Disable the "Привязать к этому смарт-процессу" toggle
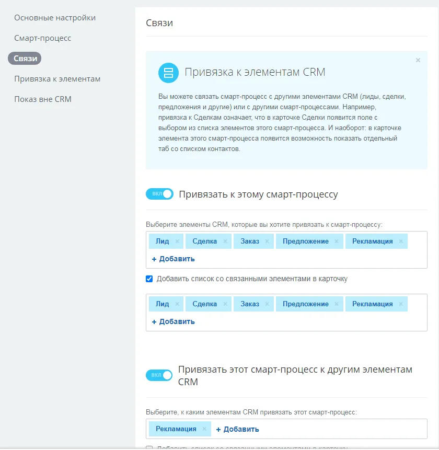Viewport: 439px width, 450px height. coord(159,193)
